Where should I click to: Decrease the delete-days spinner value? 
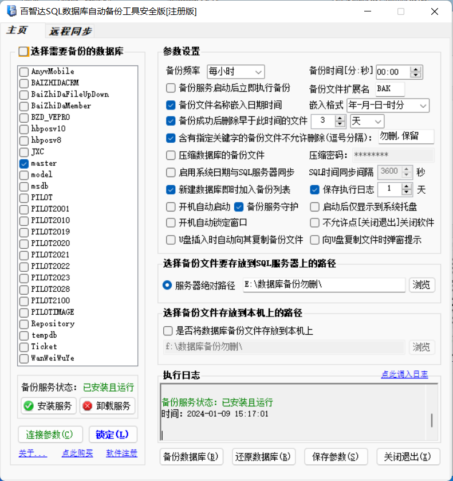click(340, 124)
